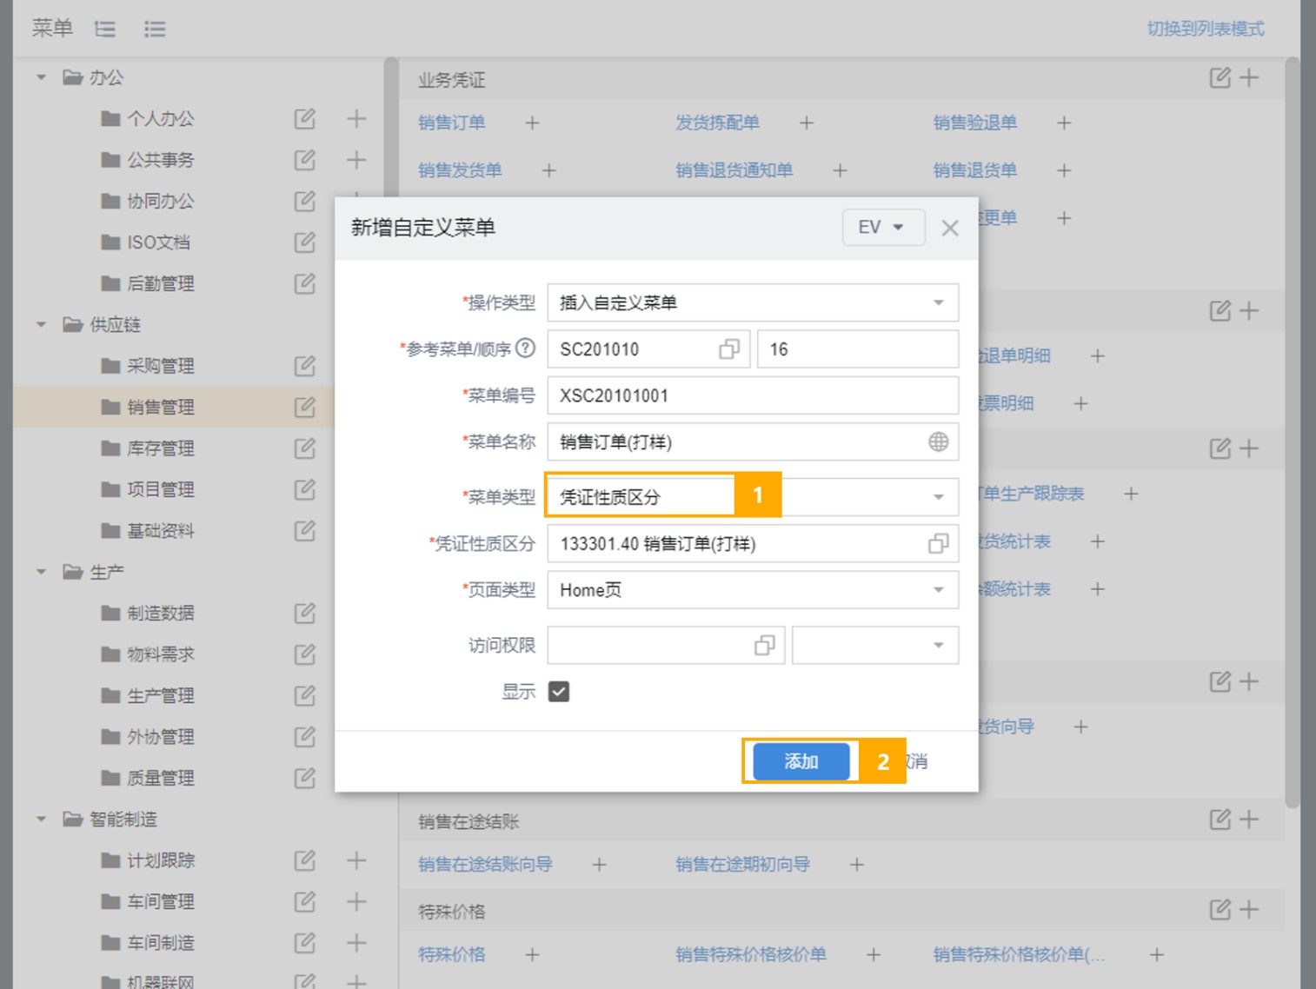The height and width of the screenshot is (989, 1316).
Task: Select 车间制造 in menu tree
Action: 161,943
